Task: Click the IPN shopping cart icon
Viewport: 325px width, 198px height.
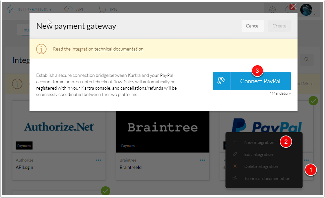Action: click(x=102, y=9)
